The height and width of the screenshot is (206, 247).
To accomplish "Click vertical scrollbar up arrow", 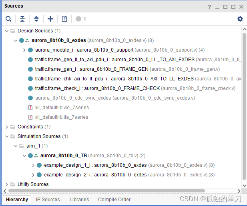I will pos(244,29).
